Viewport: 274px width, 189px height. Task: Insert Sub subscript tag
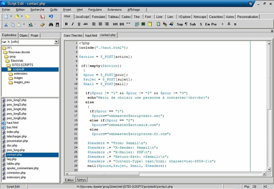point(193,24)
